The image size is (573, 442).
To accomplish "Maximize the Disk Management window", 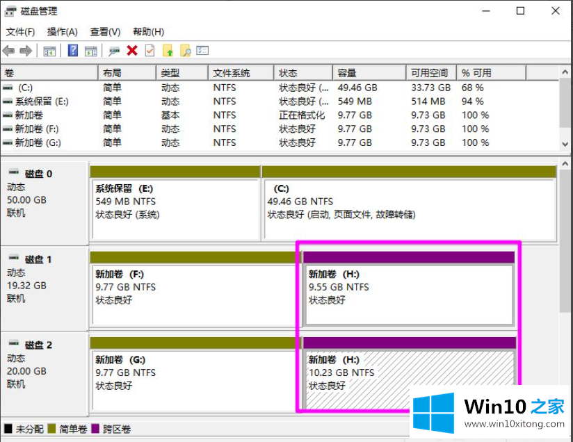I will click(x=520, y=11).
